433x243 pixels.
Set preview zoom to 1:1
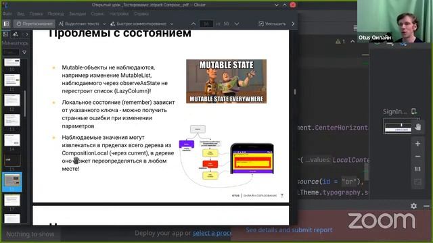(417, 169)
